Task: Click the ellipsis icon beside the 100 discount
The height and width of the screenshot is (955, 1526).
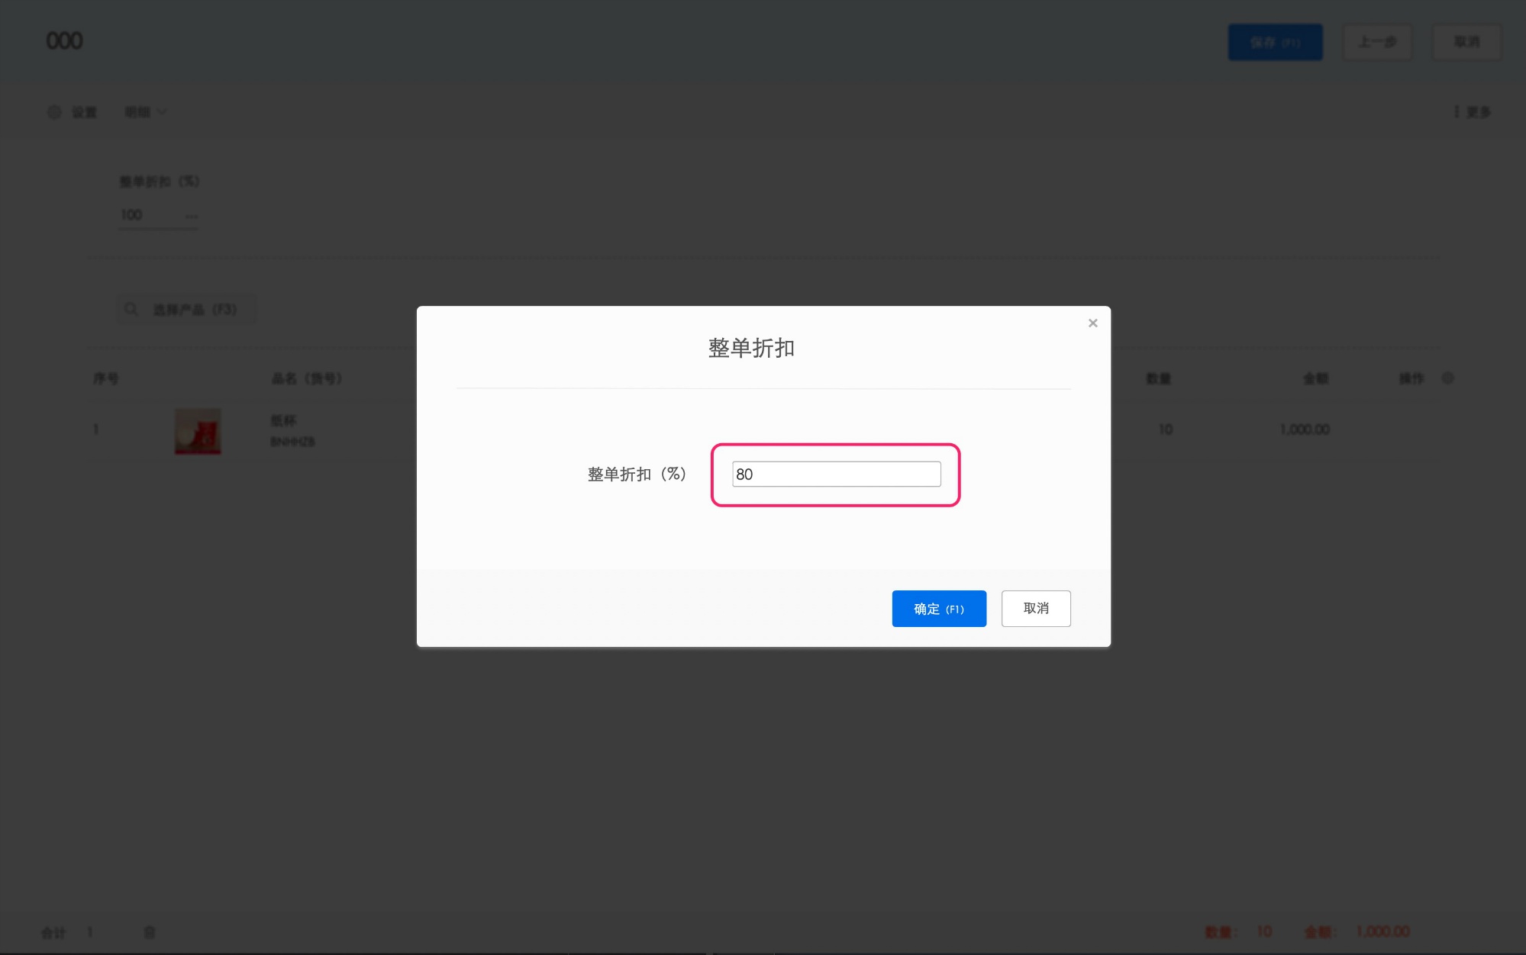Action: [x=192, y=217]
